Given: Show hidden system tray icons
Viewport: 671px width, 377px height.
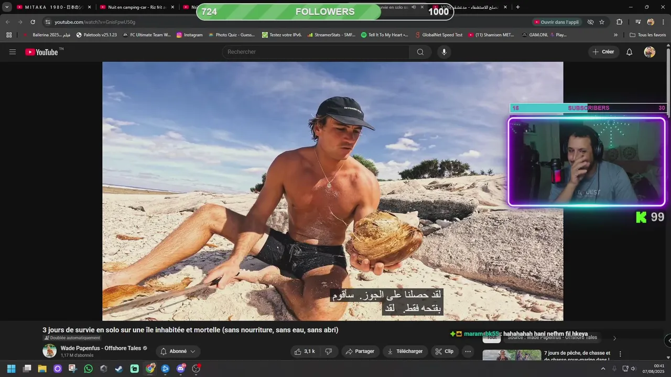Looking at the screenshot, I should tap(603, 369).
